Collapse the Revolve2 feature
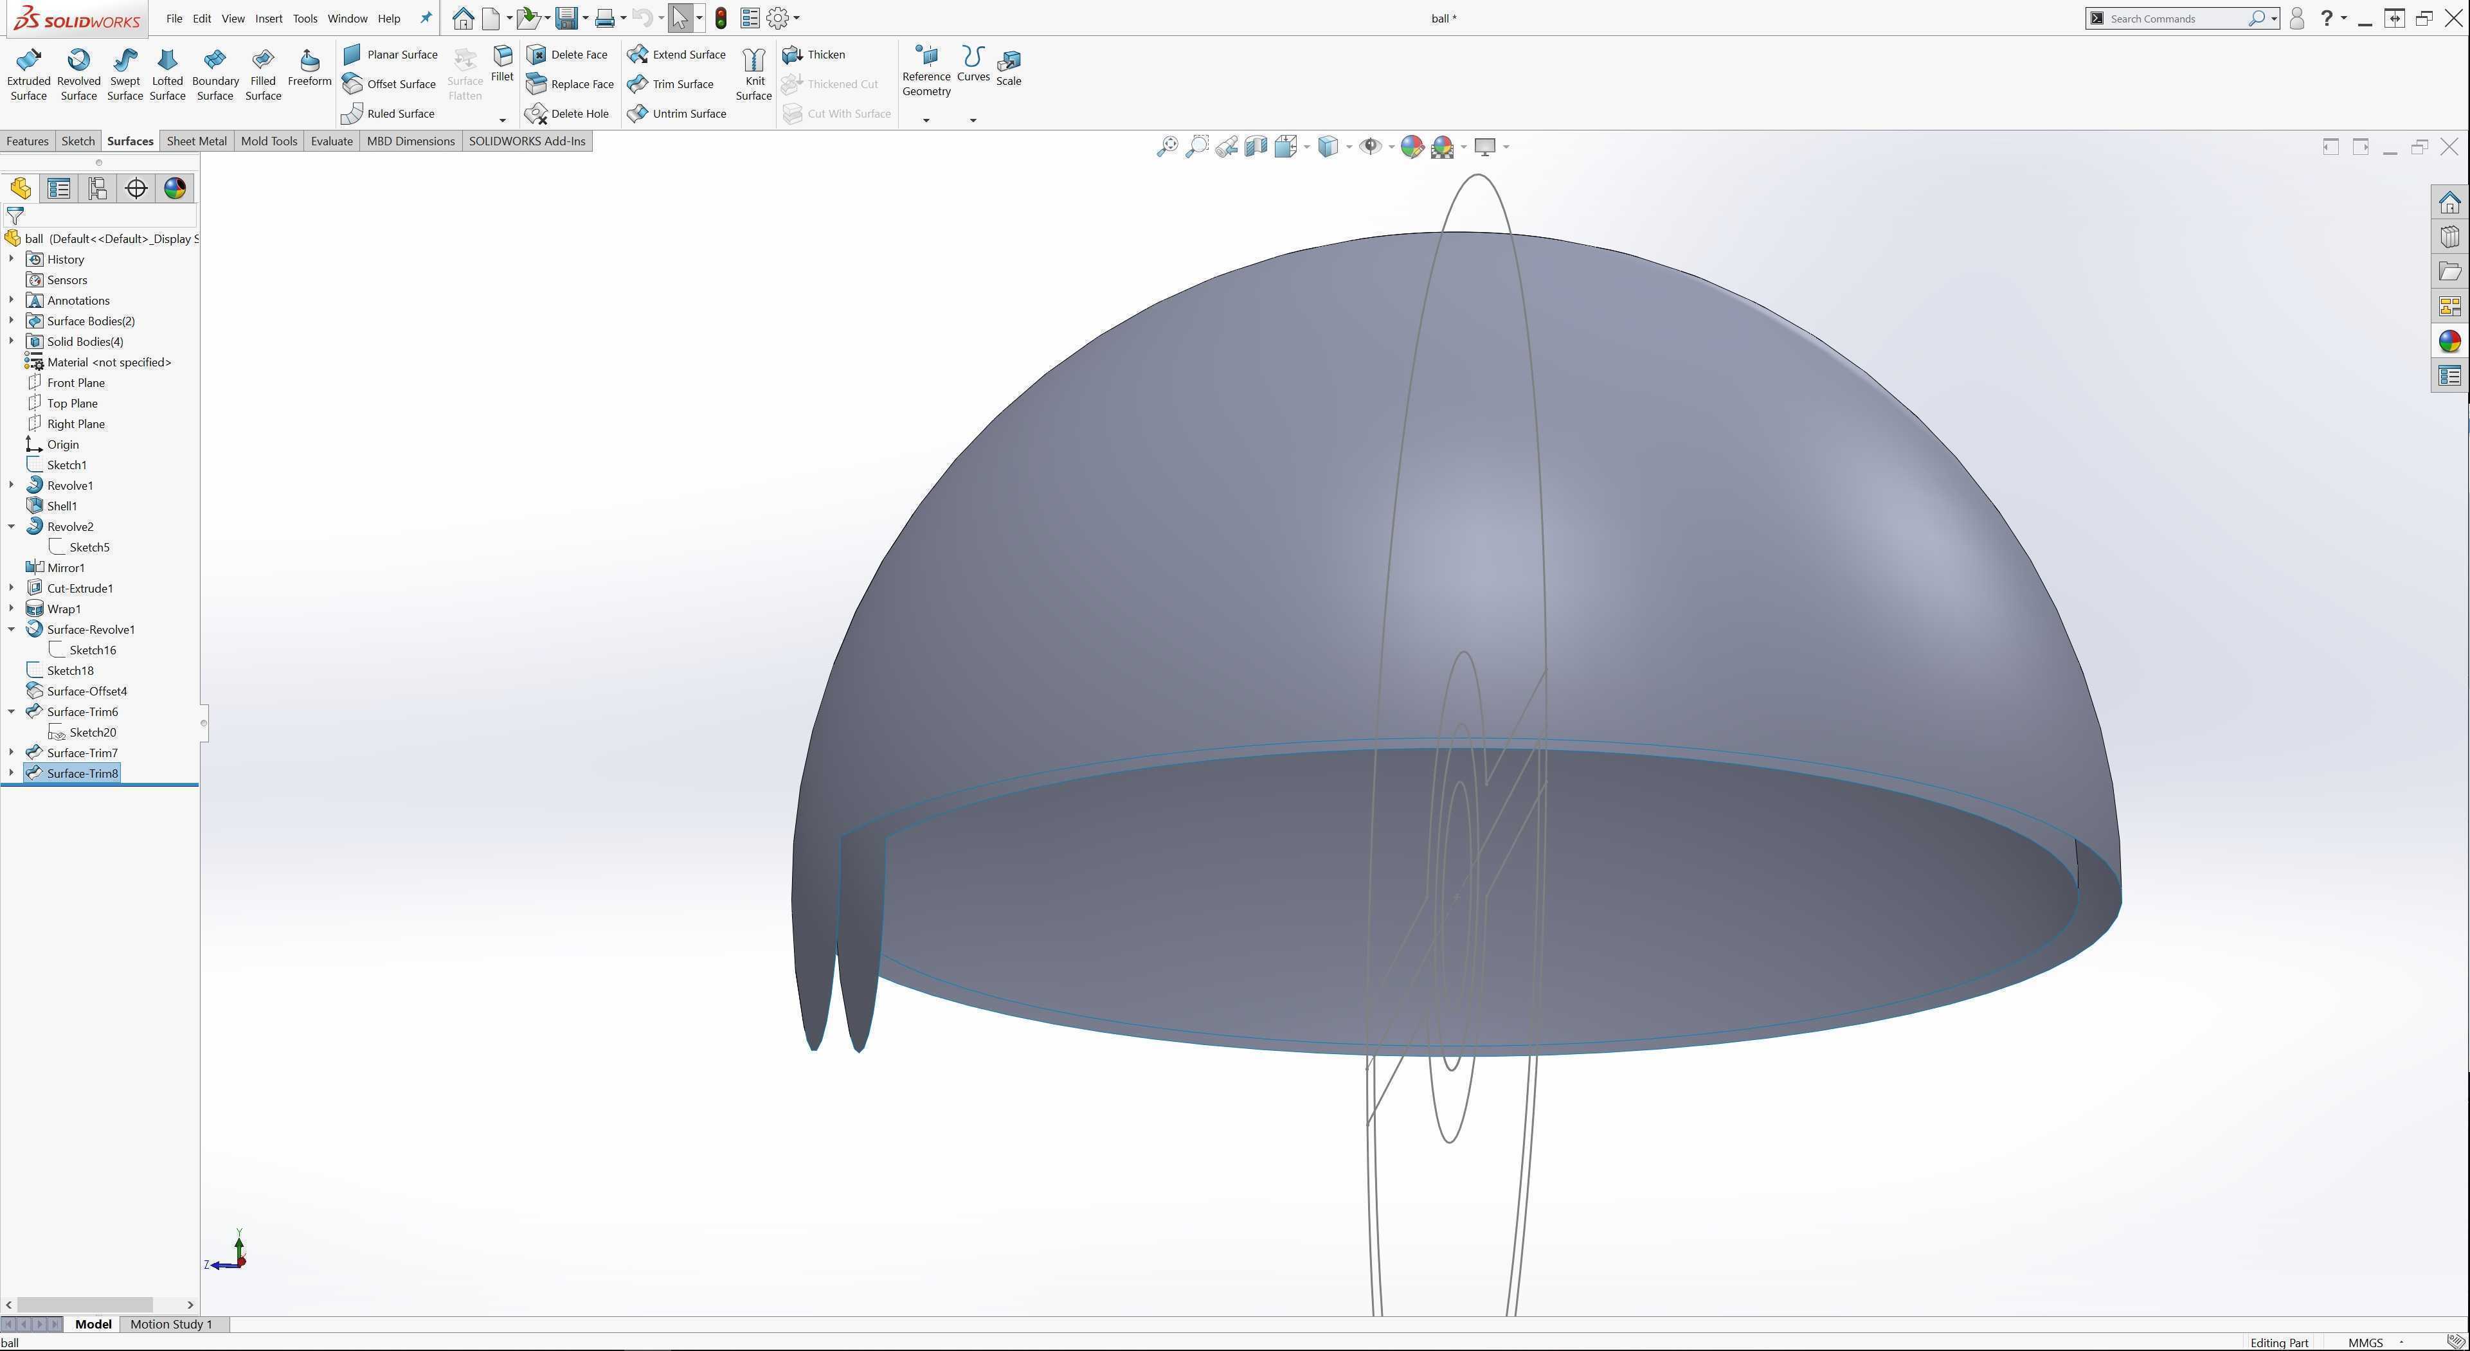 (x=12, y=526)
